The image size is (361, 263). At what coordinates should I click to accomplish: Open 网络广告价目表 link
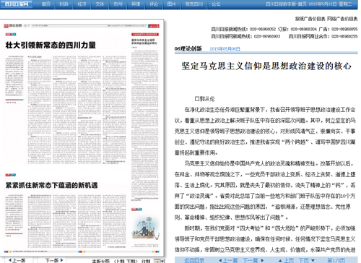342,19
